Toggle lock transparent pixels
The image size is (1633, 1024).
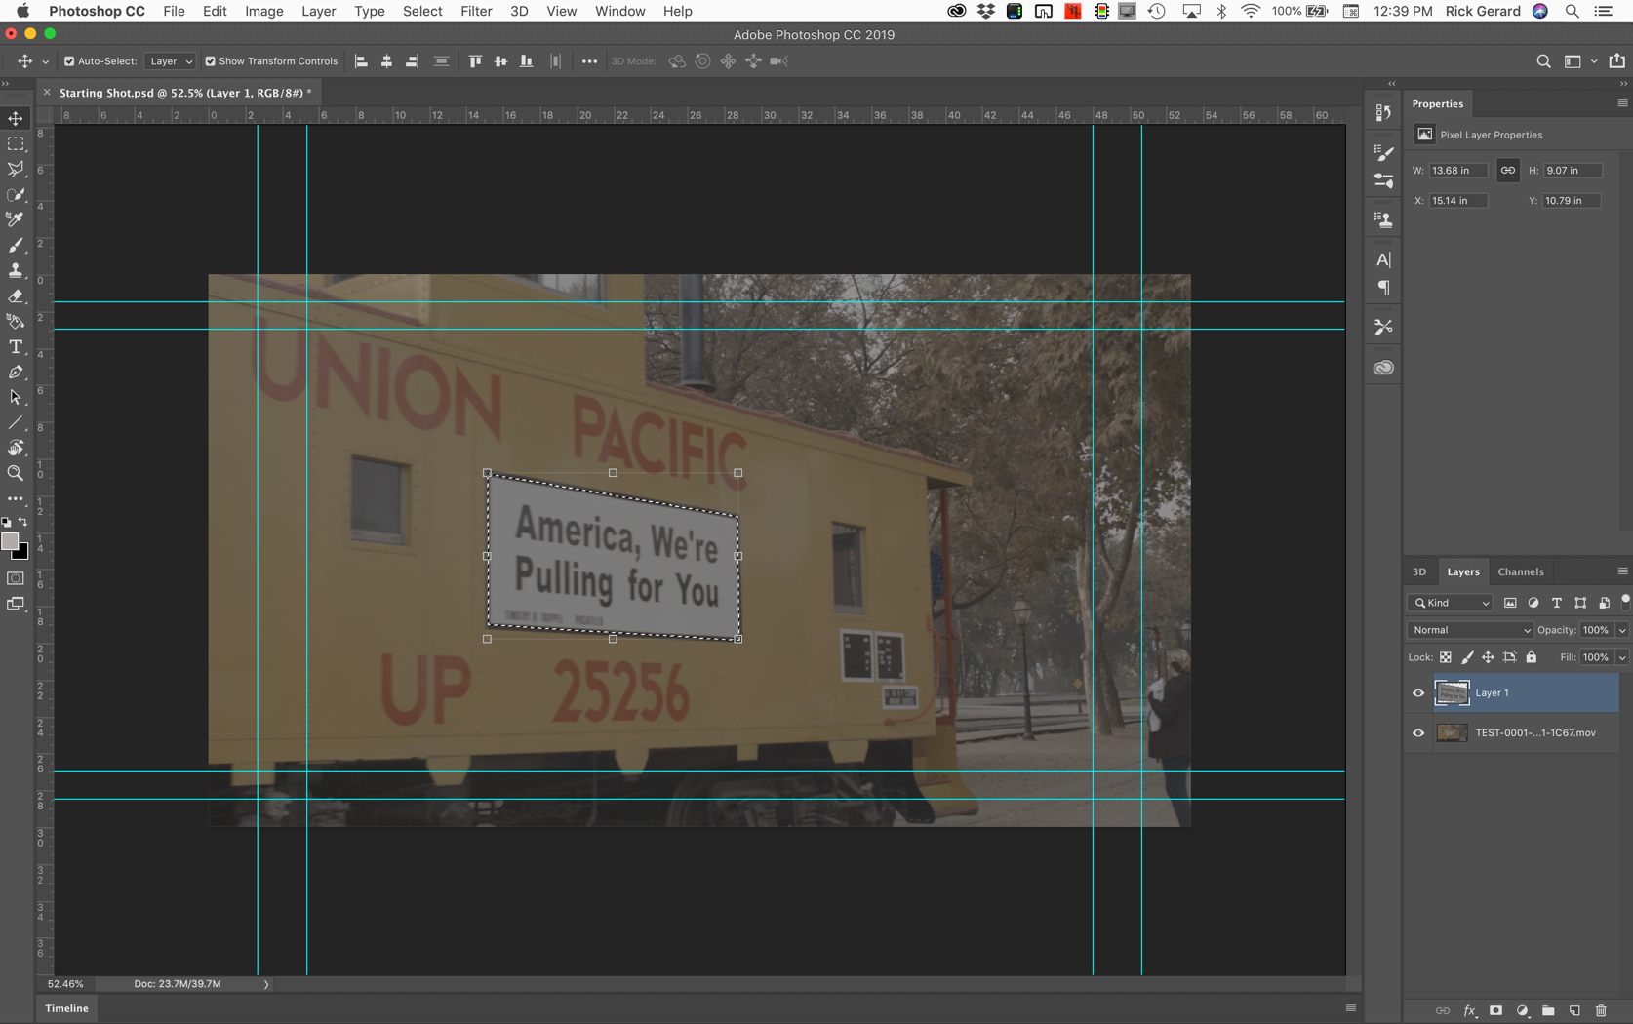point(1446,657)
